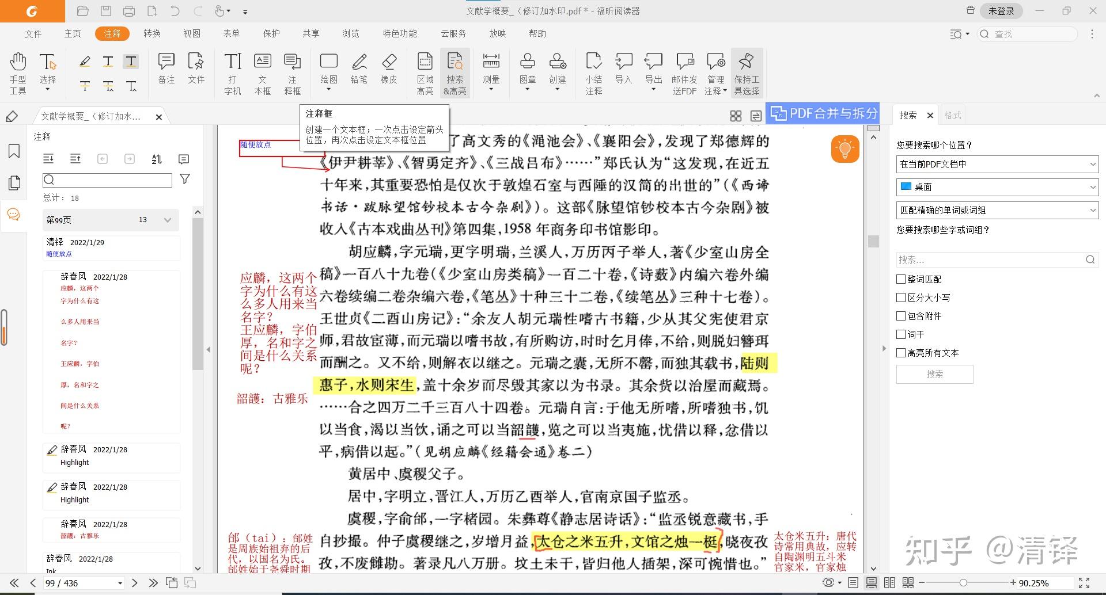
Task: Open the pages thumbnail panel icon
Action: [14, 183]
